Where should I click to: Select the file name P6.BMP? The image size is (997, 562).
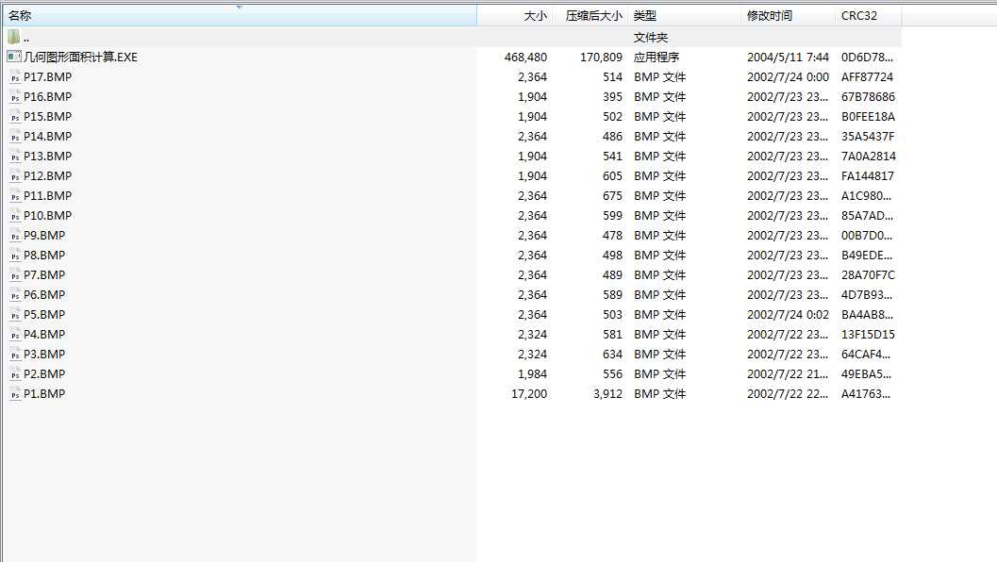click(x=44, y=295)
